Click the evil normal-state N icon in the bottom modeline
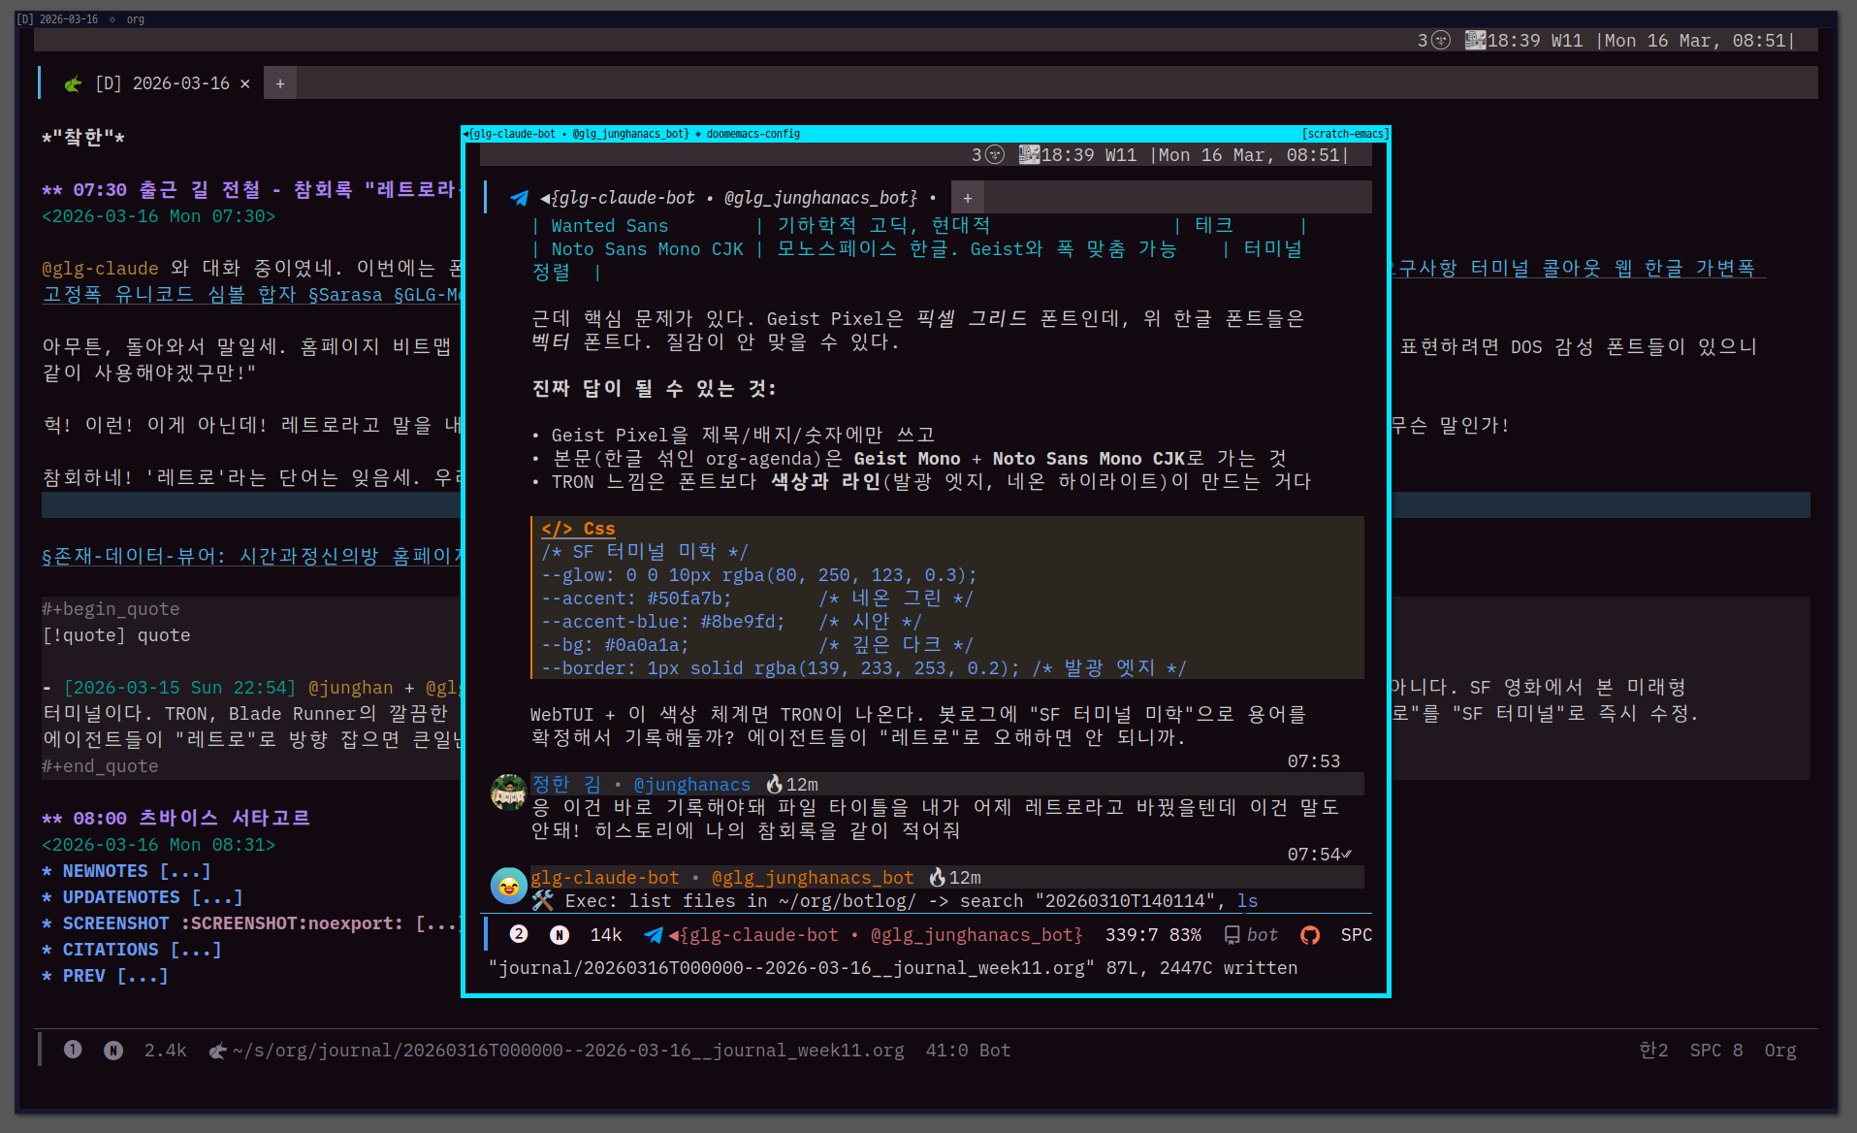This screenshot has height=1133, width=1857. (113, 1051)
